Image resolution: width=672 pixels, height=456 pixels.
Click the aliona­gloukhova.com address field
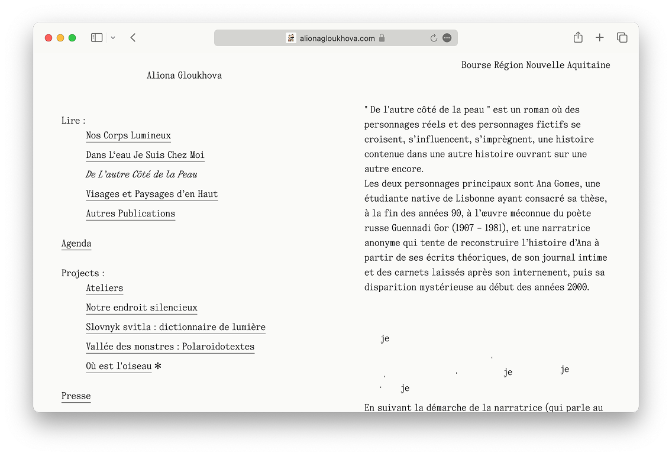pos(337,38)
